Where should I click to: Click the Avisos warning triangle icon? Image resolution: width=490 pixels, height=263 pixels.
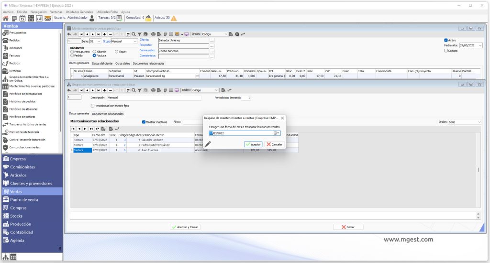pos(174,18)
